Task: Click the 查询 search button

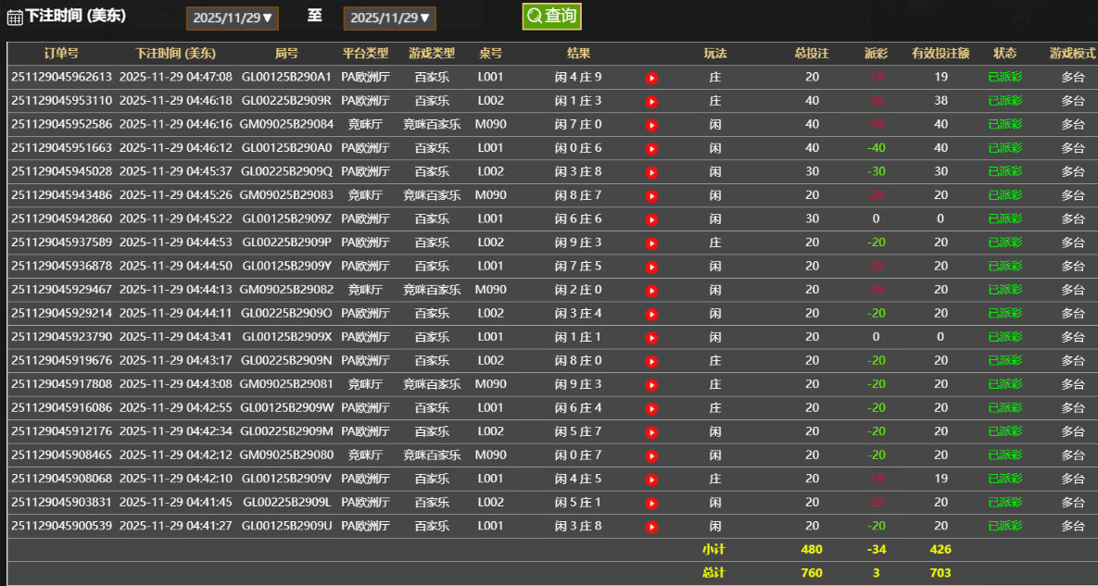Action: coord(551,16)
